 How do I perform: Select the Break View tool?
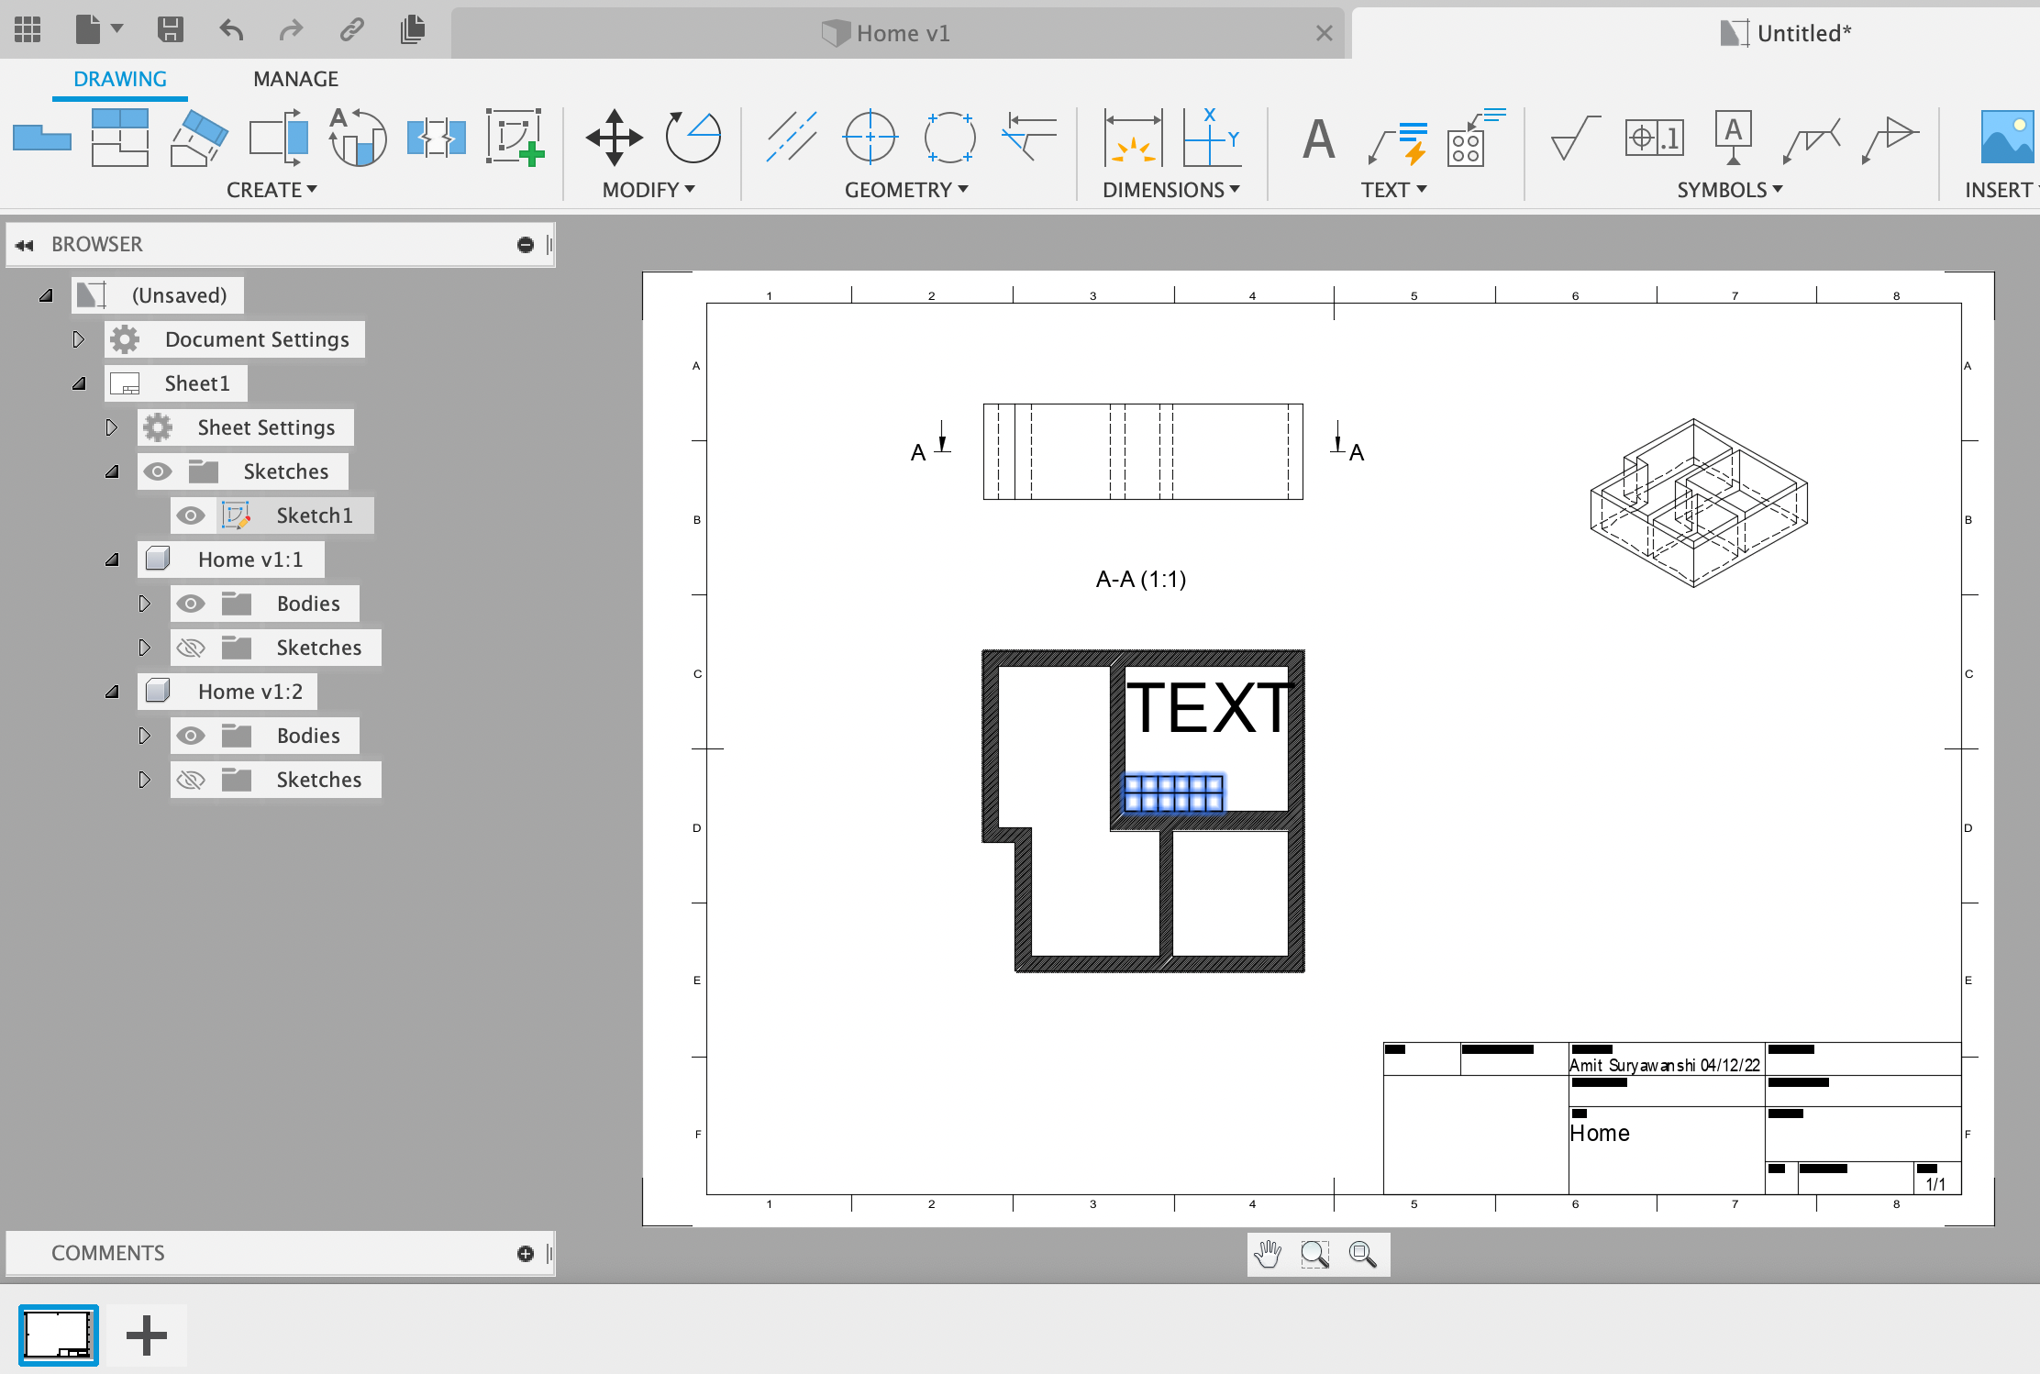click(437, 138)
